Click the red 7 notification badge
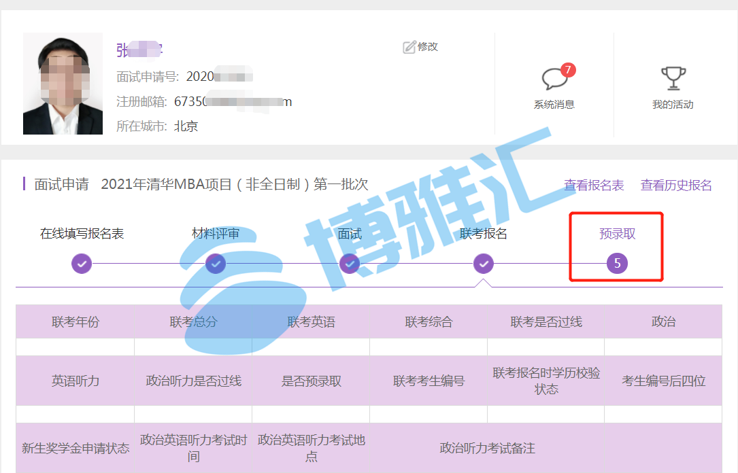Screen dimensions: 738x473 click(568, 70)
